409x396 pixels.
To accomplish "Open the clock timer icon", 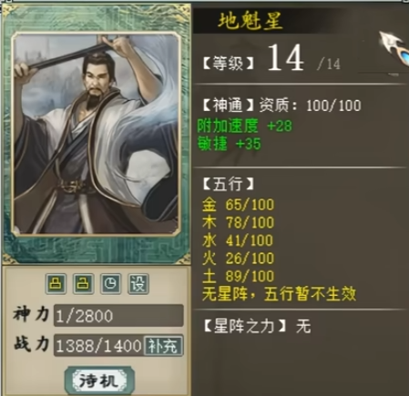I will pyautogui.click(x=110, y=284).
